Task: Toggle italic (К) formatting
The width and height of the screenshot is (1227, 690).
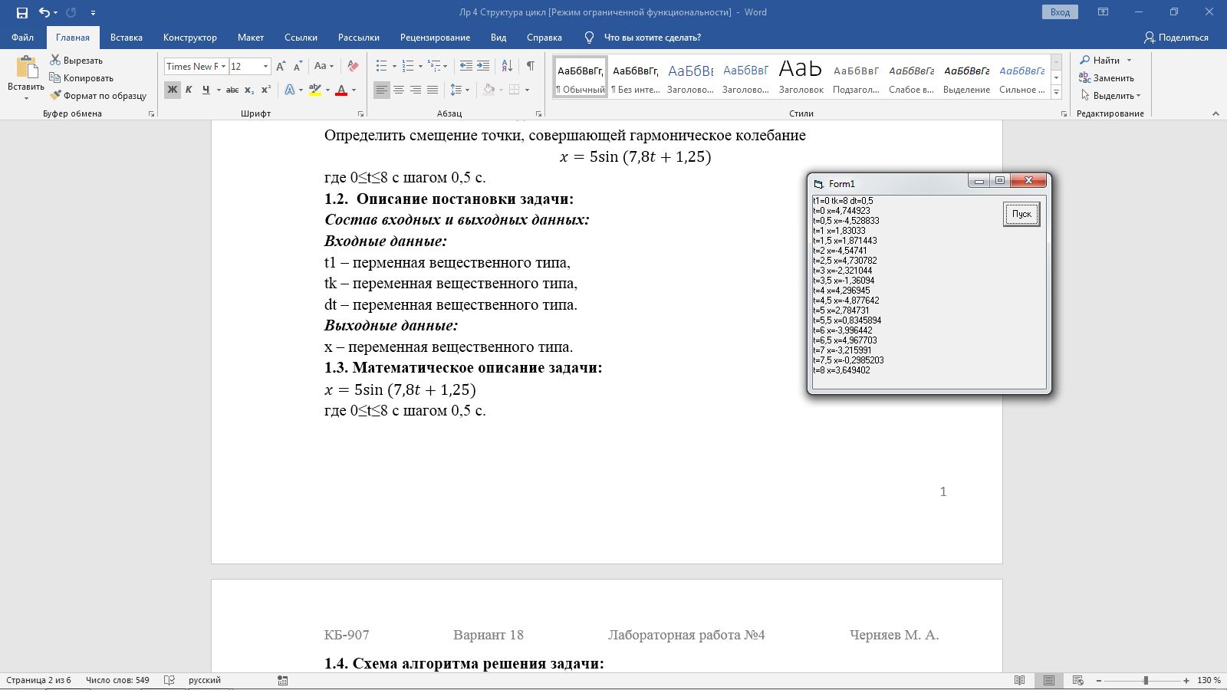Action: click(x=189, y=90)
